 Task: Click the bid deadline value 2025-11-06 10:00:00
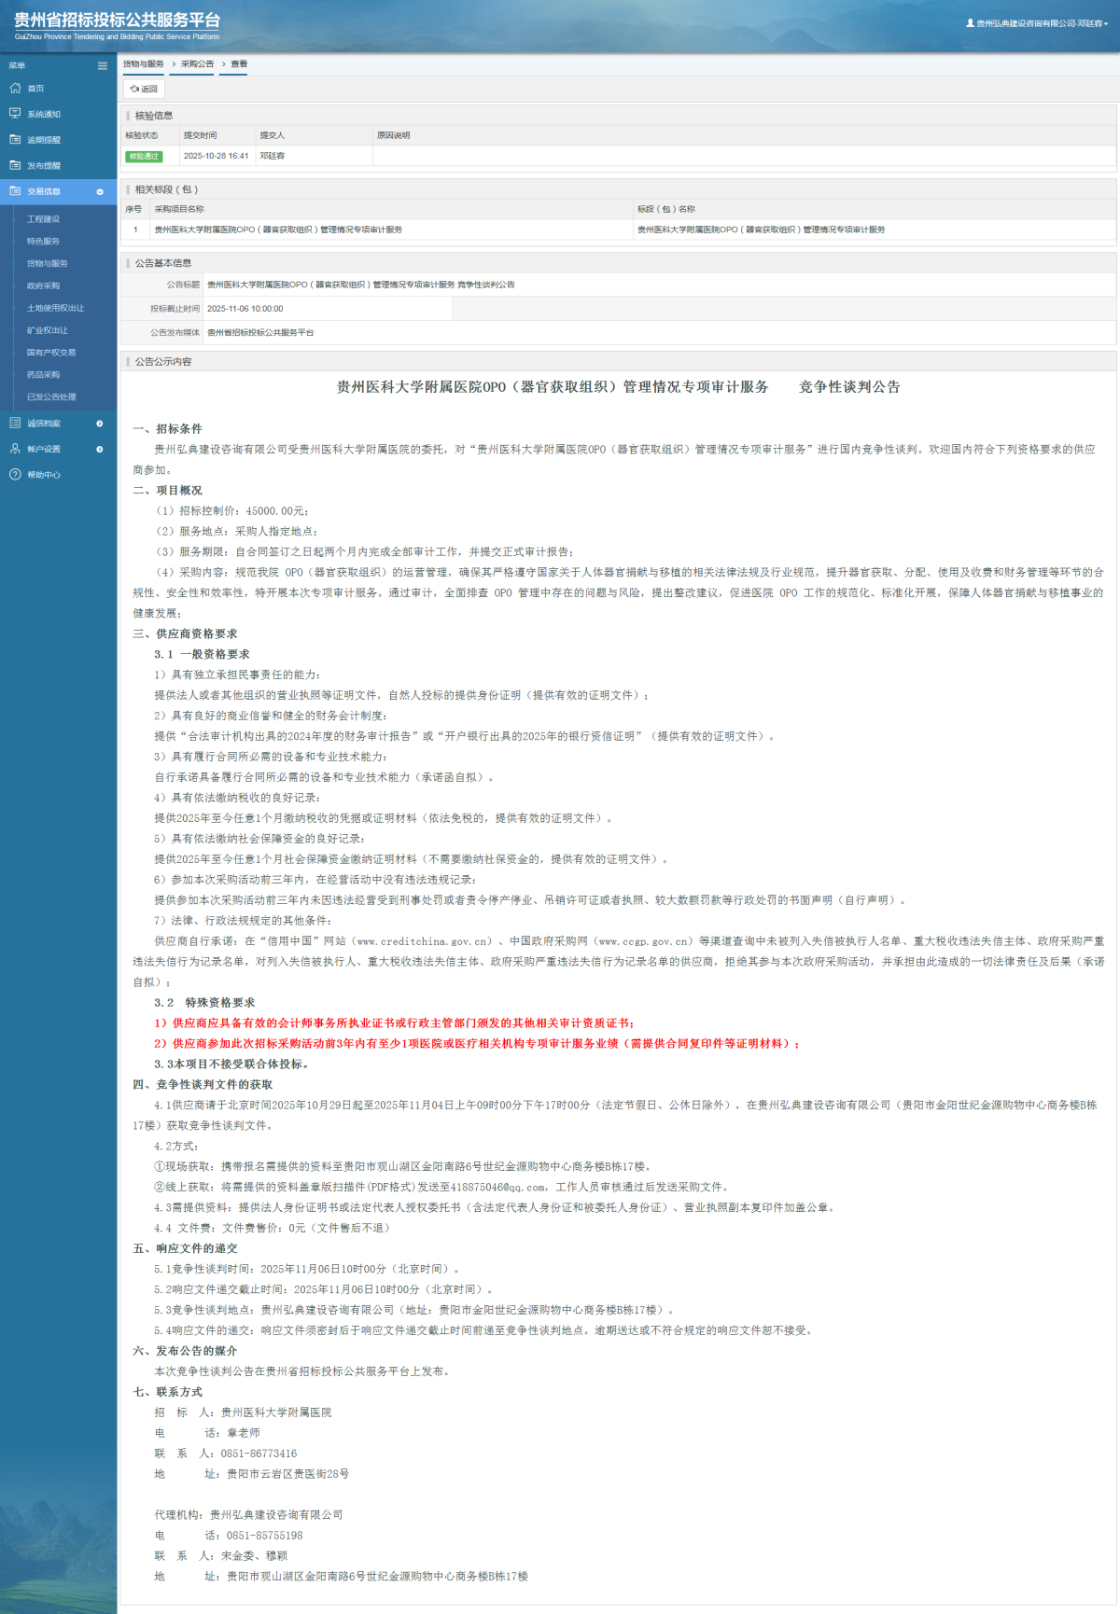click(245, 309)
